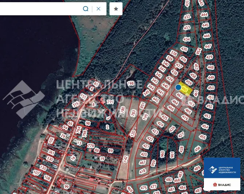This screenshot has height=194, width=244.
Task: Click parcel label 94
Action: pyautogui.click(x=65, y=127)
